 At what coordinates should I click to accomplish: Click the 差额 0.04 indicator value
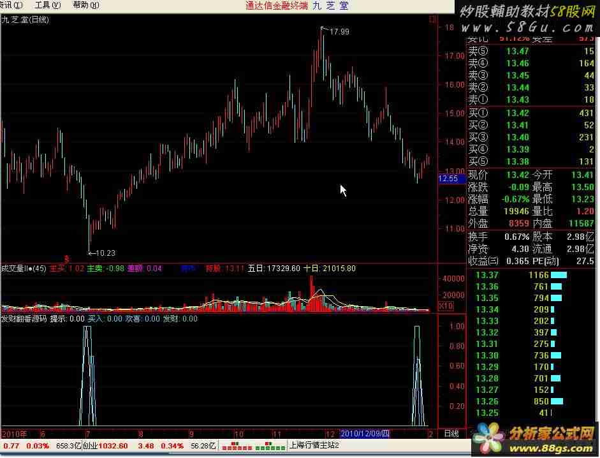[145, 269]
